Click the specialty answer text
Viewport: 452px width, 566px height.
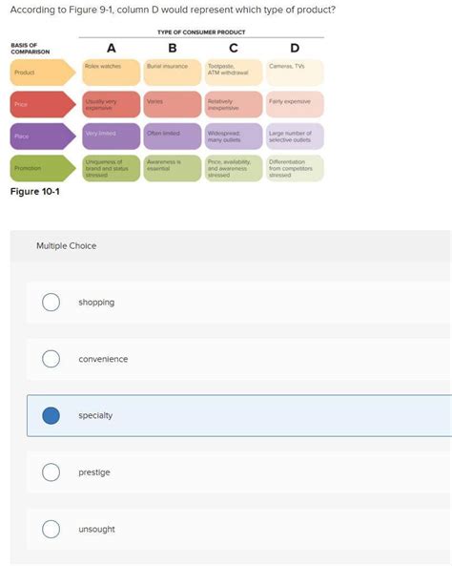[95, 415]
